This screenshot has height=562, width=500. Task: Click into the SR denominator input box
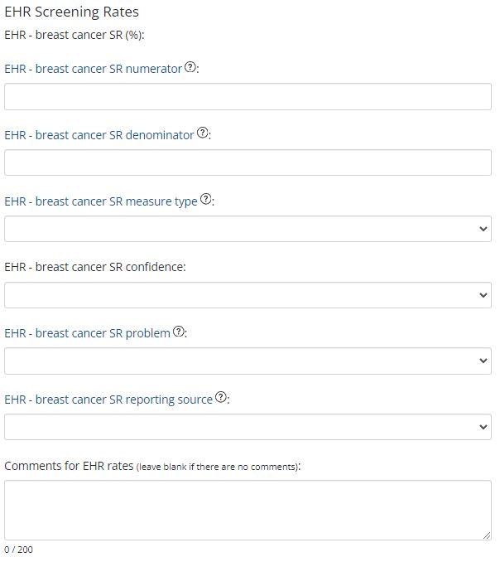pos(248,162)
